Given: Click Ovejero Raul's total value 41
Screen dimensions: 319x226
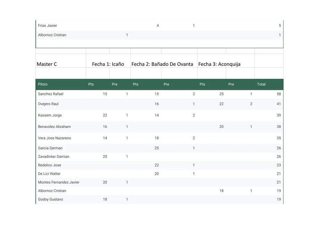Looking at the screenshot, I should [x=278, y=104].
